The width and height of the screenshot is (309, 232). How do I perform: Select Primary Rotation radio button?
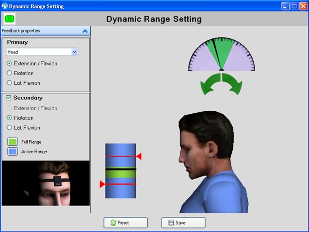pos(9,73)
